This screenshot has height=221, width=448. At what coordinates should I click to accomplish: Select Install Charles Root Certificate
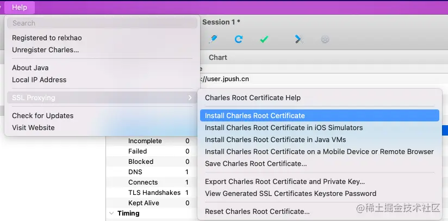click(320, 115)
